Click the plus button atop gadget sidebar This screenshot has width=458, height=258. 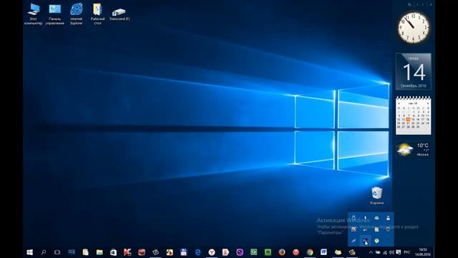[431, 4]
